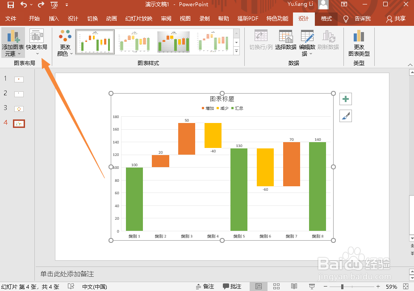Click the Save icon in title bar
Image resolution: width=414 pixels, height=291 pixels.
click(x=11, y=5)
